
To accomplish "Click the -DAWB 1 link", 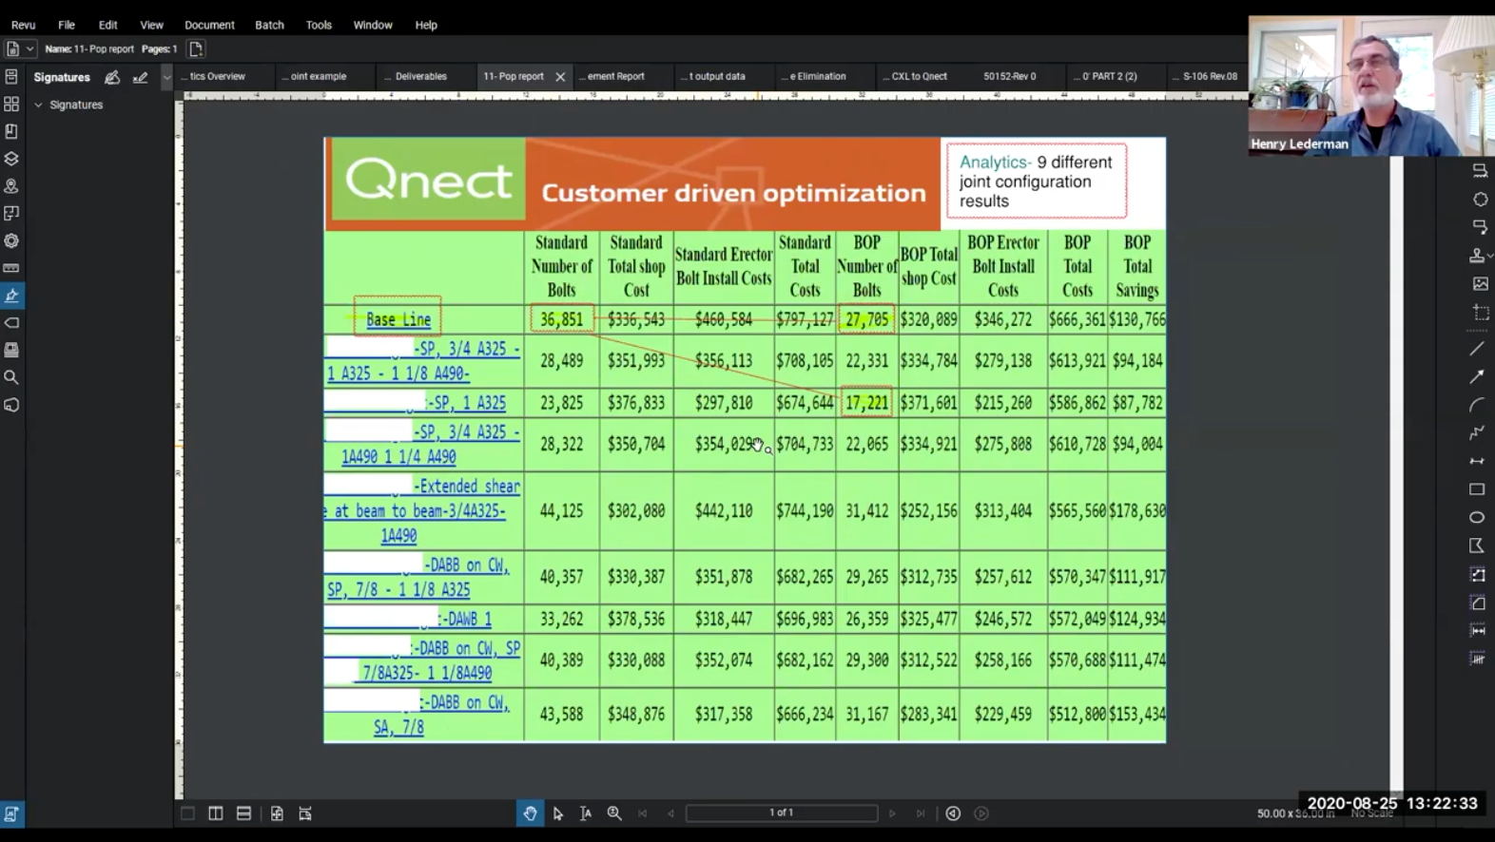I will [x=466, y=619].
